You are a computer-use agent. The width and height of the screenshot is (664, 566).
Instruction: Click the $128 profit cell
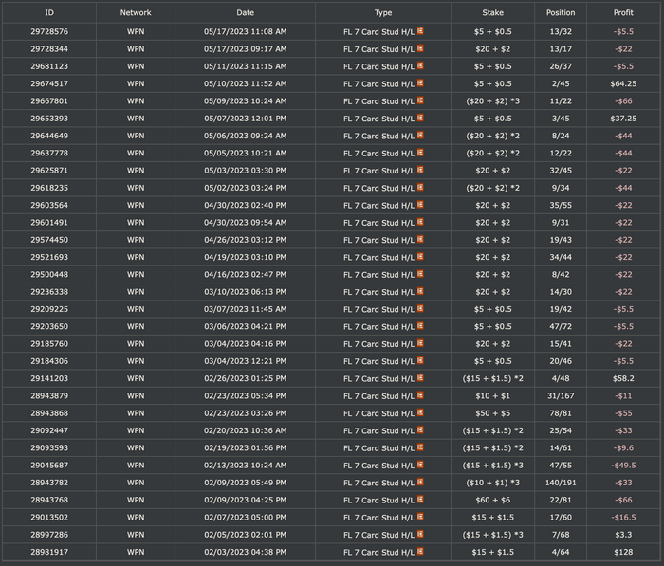(623, 552)
